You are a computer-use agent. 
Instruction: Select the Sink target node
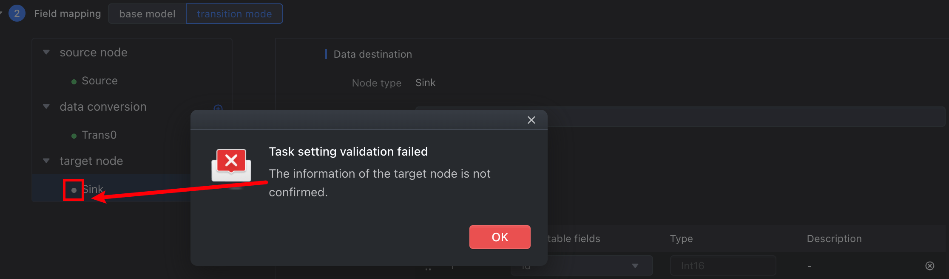pos(93,189)
